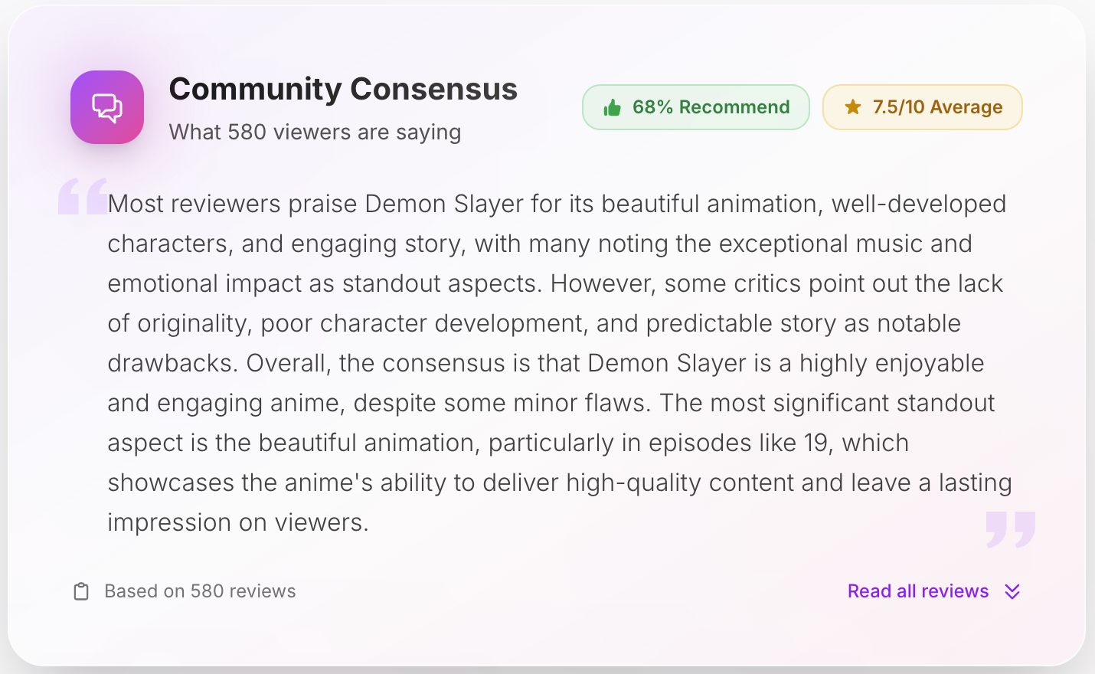Click the first line mentioning beautiful animation

click(x=557, y=204)
